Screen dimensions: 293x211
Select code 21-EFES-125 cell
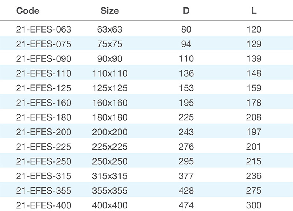[44, 88]
